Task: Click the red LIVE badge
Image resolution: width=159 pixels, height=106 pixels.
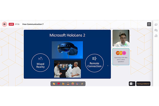Action: coord(11,24)
